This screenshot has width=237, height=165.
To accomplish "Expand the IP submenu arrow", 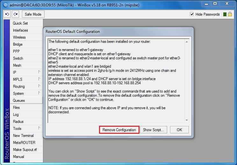I will click(x=39, y=72).
